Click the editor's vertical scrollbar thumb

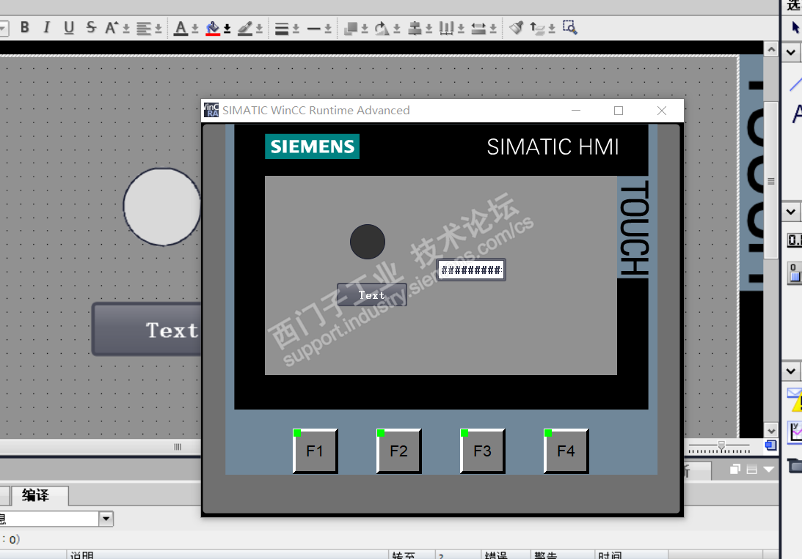770,181
